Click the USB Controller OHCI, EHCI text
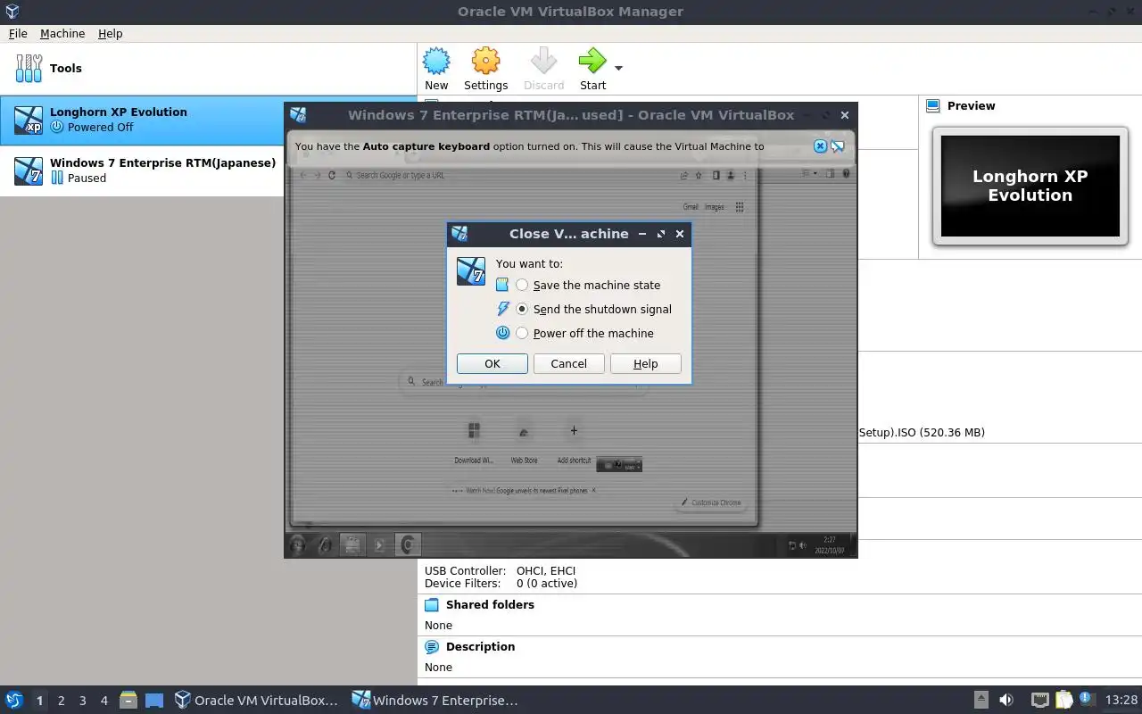This screenshot has height=714, width=1142. point(500,570)
